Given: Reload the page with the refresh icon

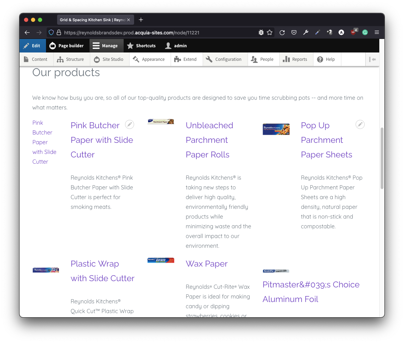Looking at the screenshot, I should click(x=282, y=32).
